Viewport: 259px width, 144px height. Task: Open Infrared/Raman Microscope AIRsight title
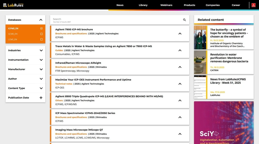78,63
